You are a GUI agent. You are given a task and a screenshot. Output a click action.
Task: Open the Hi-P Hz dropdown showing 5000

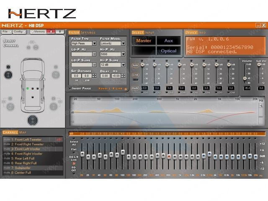coord(113,54)
